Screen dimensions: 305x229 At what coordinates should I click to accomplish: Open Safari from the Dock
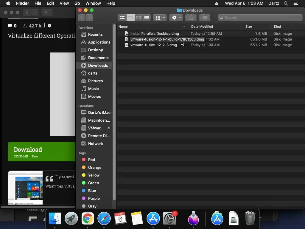click(104, 219)
